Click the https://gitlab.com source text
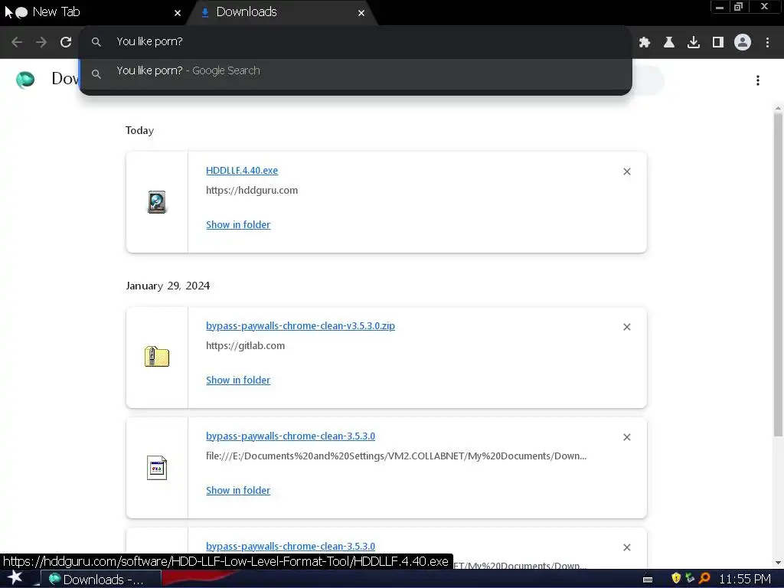 pos(246,346)
